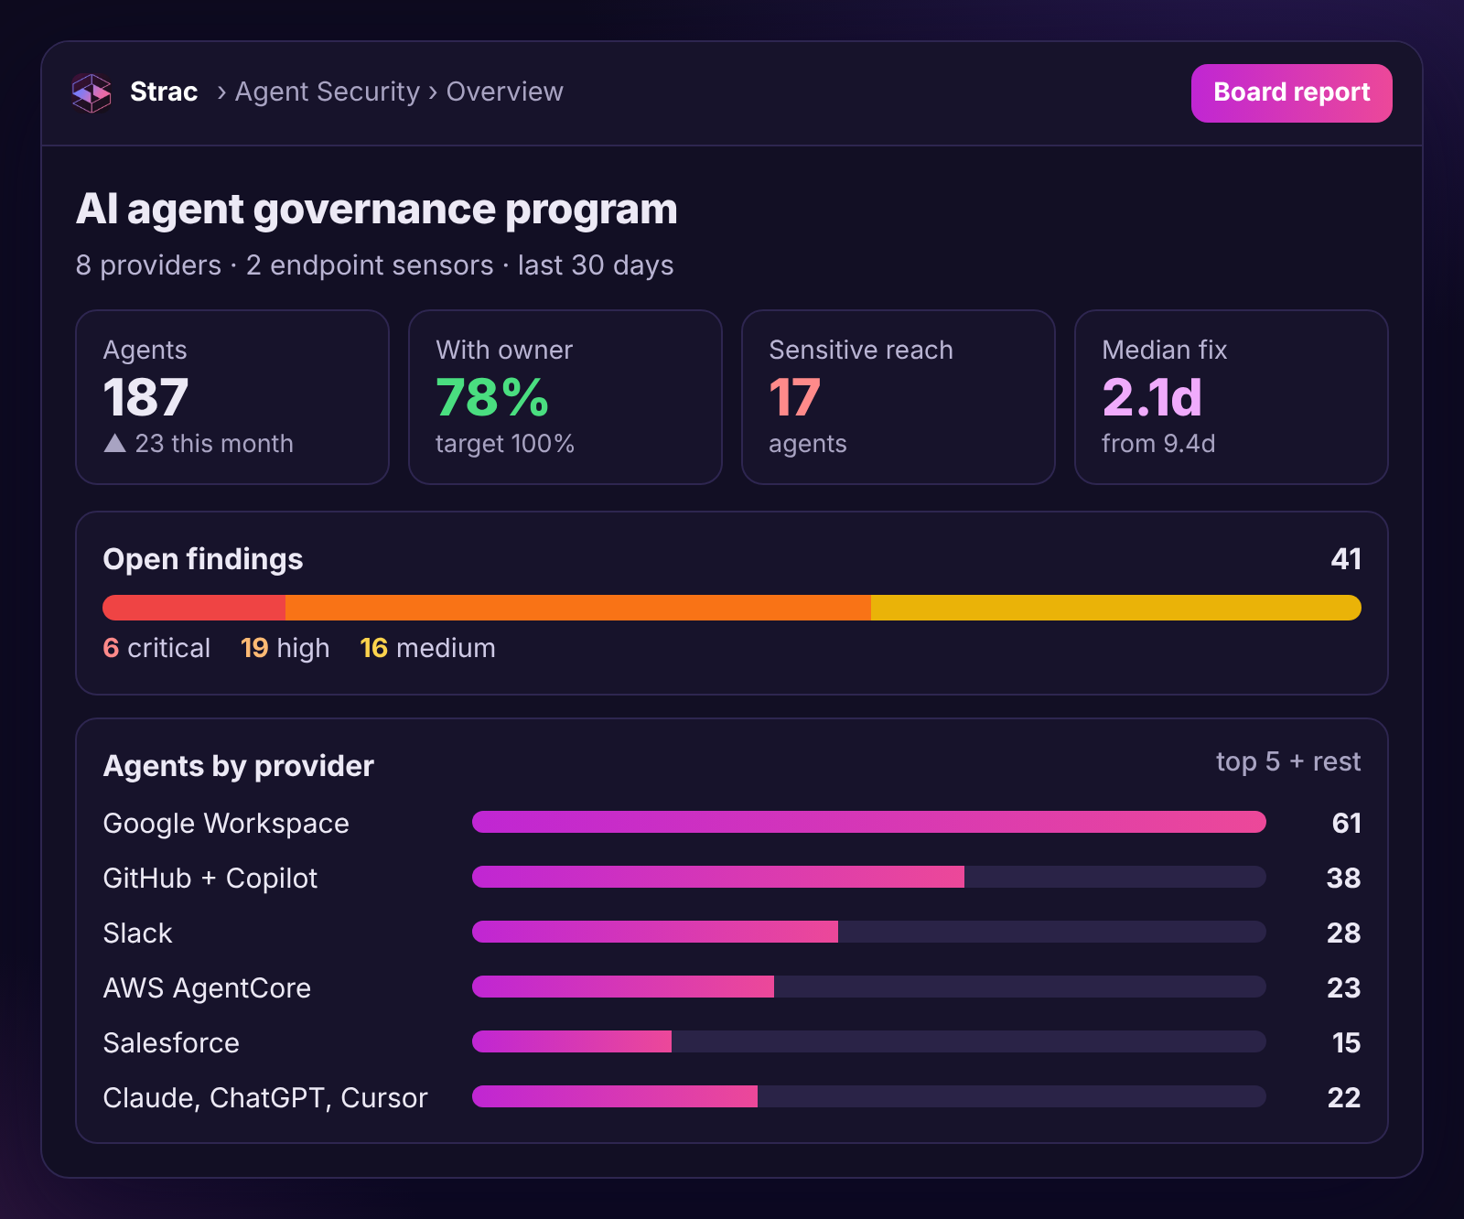The width and height of the screenshot is (1464, 1219).
Task: Click the GitHub + Copilot count 38
Action: point(1343,879)
